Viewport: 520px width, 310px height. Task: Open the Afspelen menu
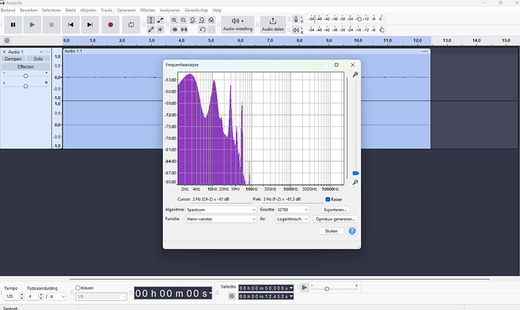coord(88,11)
